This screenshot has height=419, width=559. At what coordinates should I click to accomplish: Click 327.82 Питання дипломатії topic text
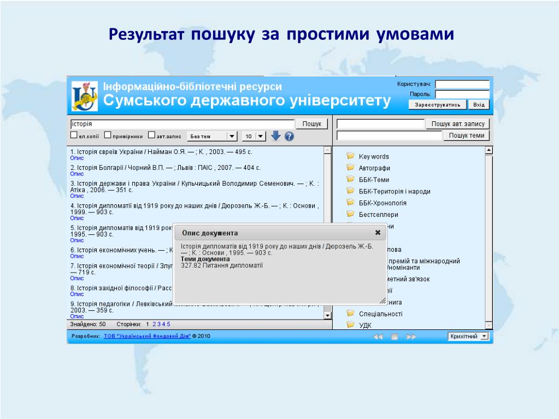pyautogui.click(x=222, y=265)
